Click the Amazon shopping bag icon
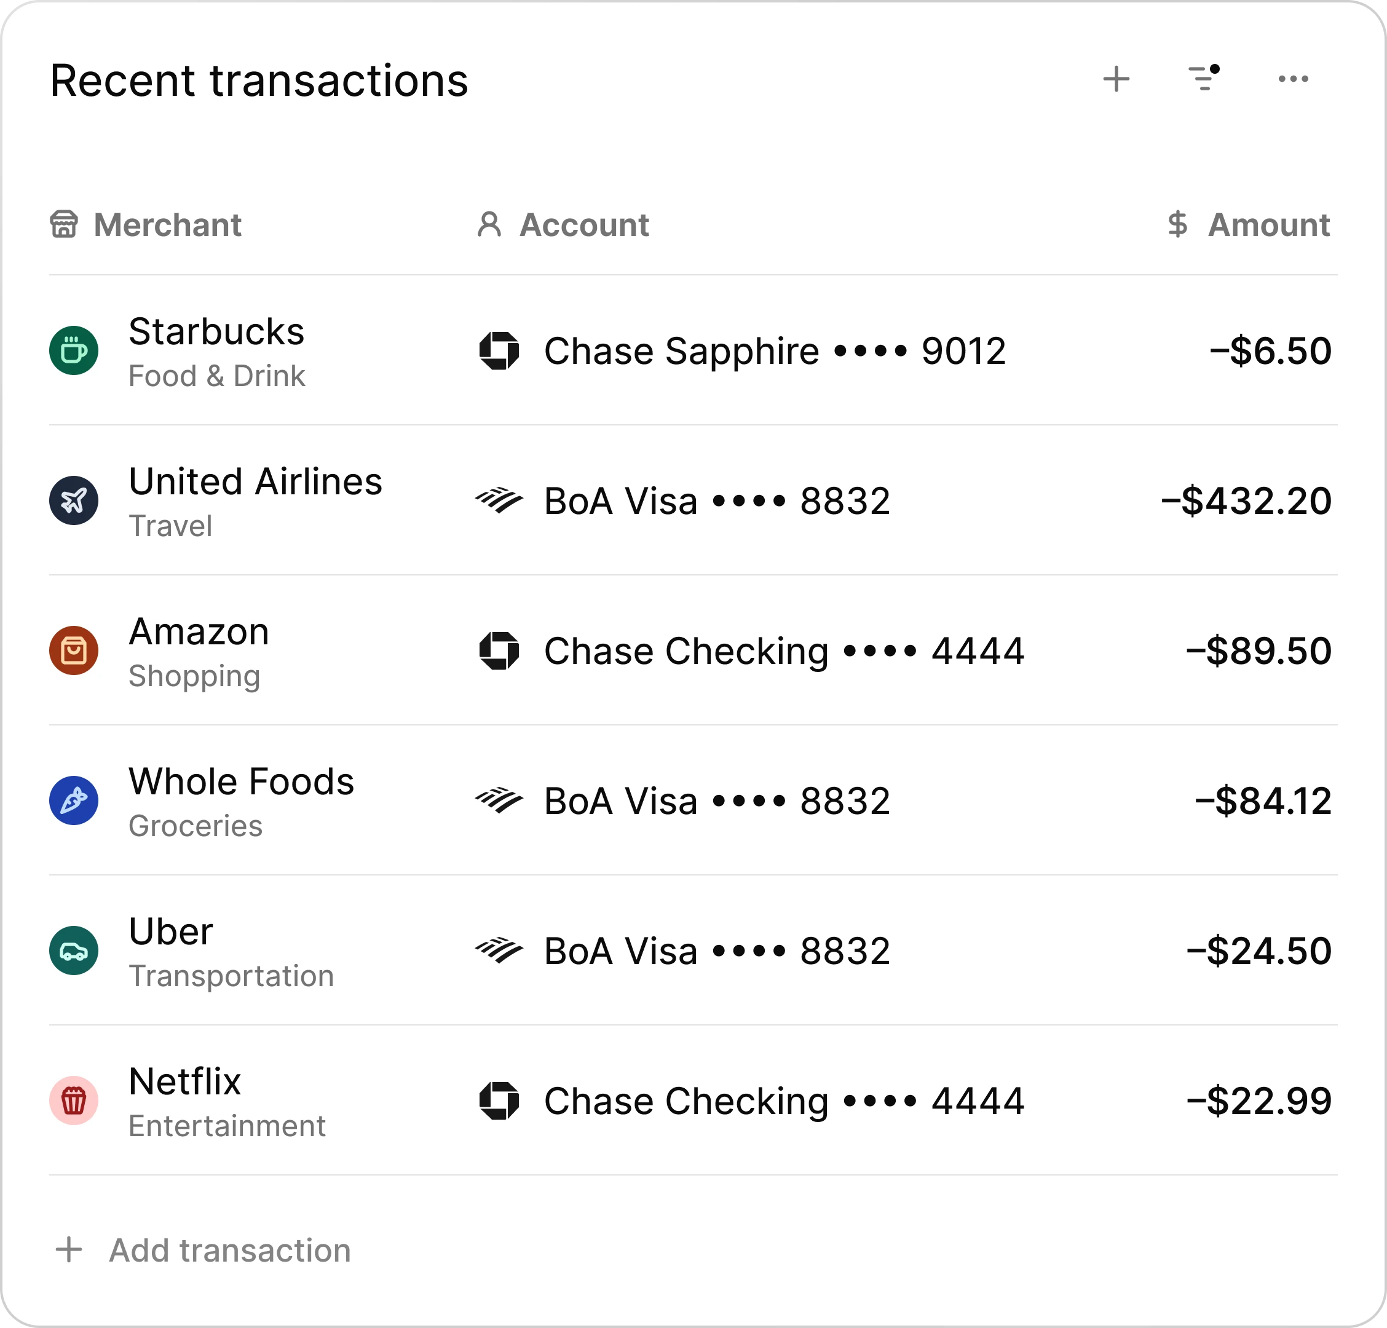 click(x=74, y=650)
